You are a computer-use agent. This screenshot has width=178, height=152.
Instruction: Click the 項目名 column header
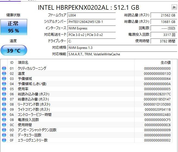(75, 63)
